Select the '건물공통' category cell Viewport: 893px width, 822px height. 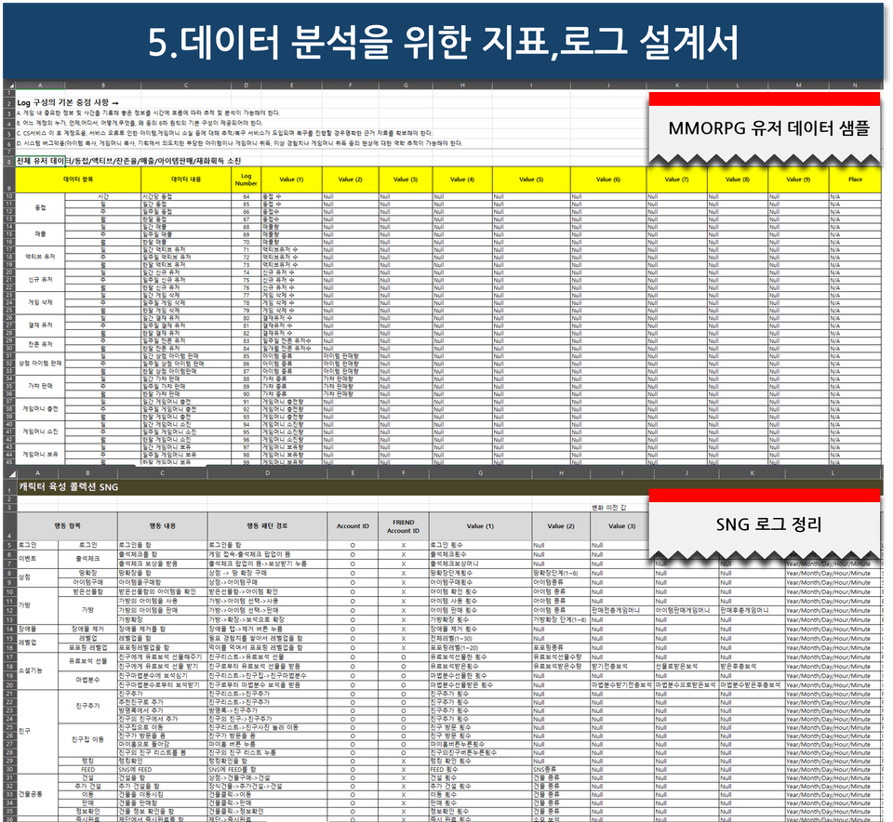[37, 794]
